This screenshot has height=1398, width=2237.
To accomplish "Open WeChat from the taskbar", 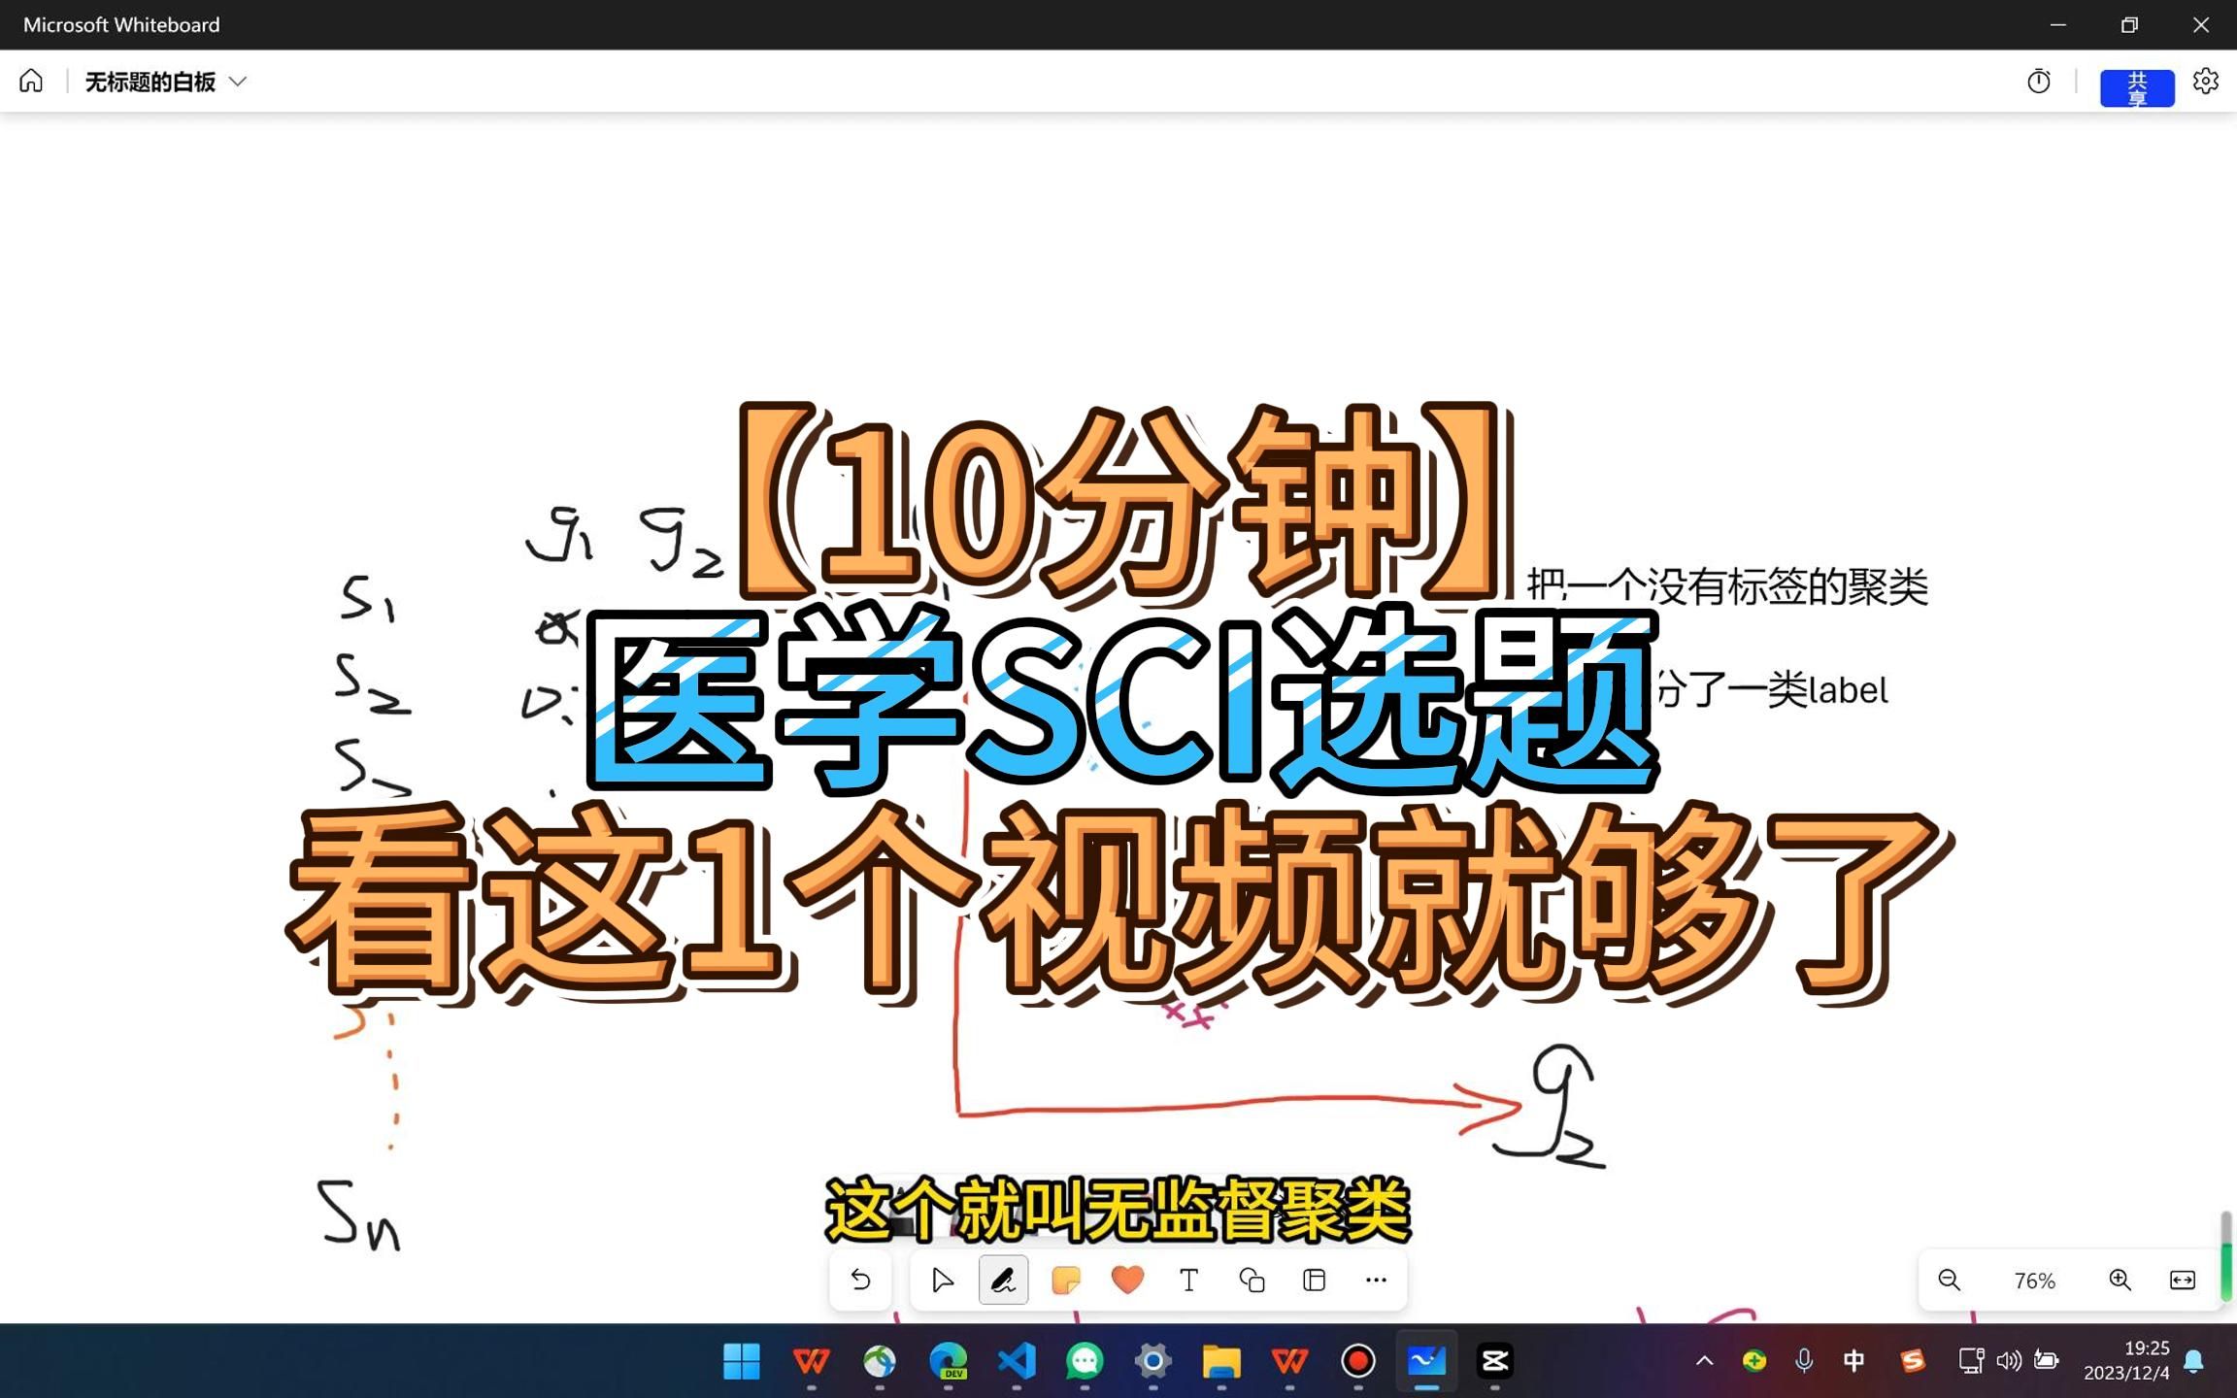I will [x=1085, y=1361].
